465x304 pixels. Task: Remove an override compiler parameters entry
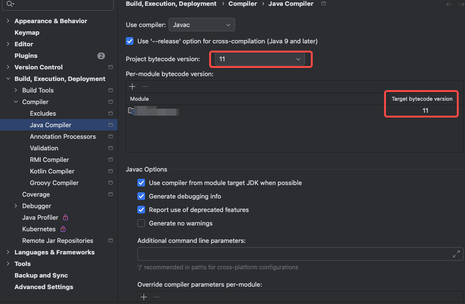pos(156,297)
